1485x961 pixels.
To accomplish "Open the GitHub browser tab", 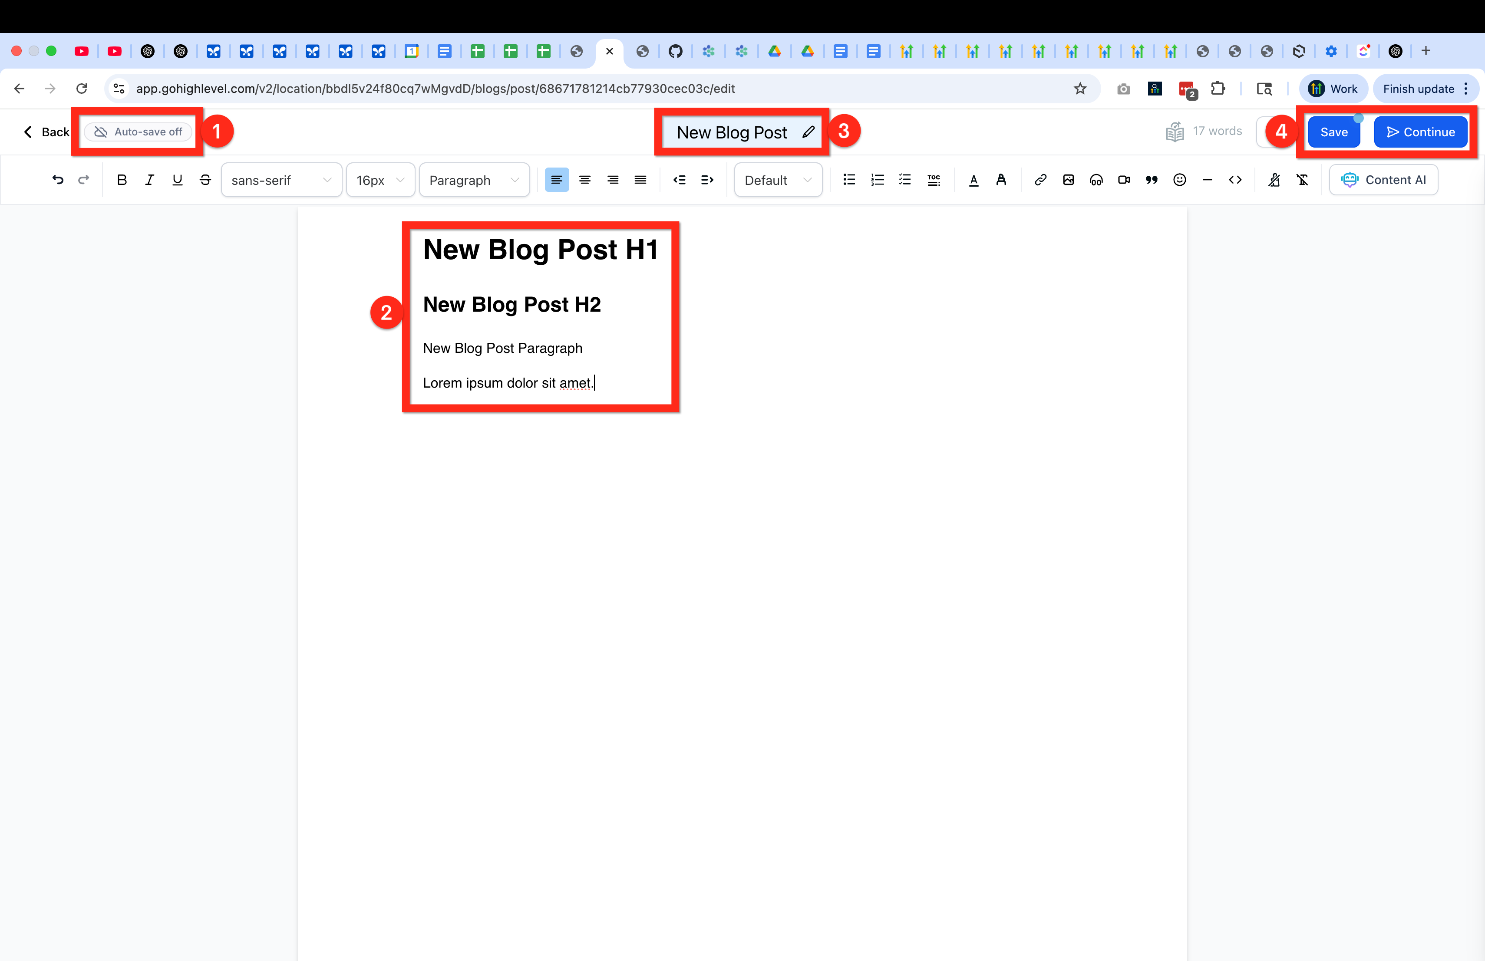I will click(675, 51).
